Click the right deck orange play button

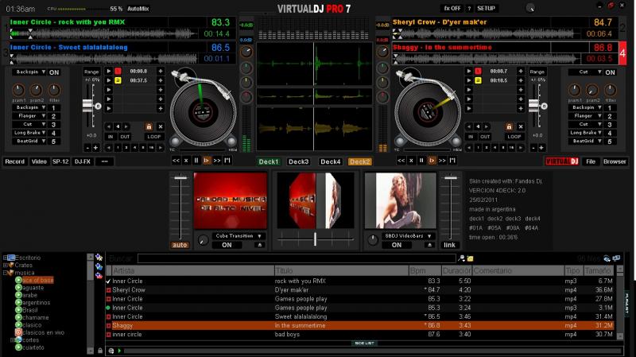(x=432, y=161)
